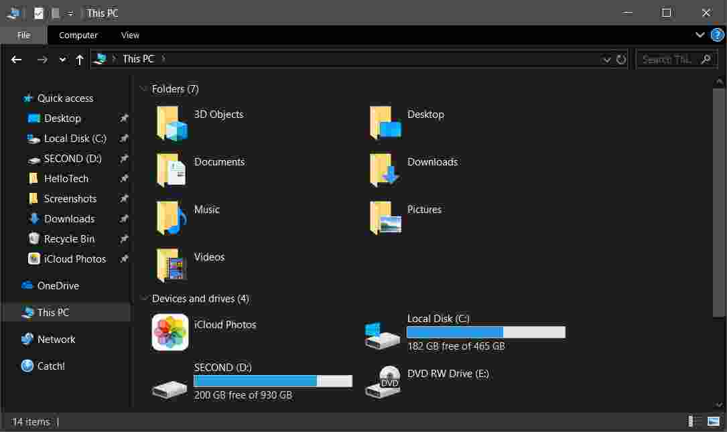This screenshot has height=432, width=727.
Task: Open the Pictures folder icon
Action: (385, 218)
